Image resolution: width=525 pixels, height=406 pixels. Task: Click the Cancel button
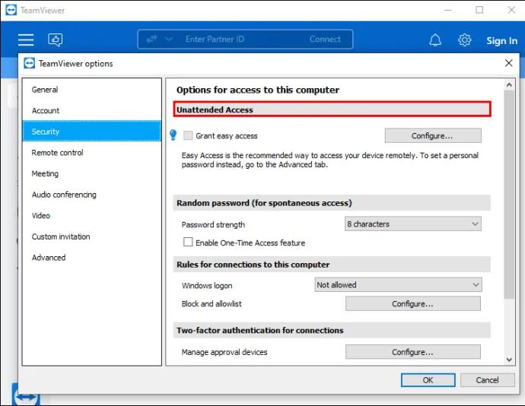(487, 380)
